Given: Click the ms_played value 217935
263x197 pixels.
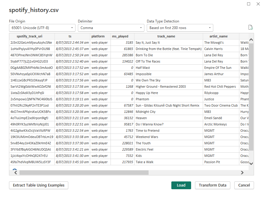Looking at the screenshot, I should point(123,162).
